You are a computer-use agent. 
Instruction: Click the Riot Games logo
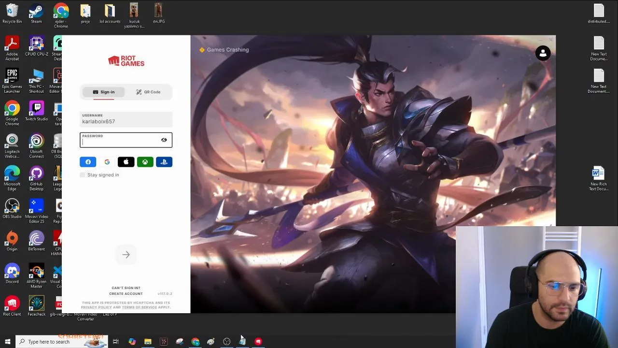click(126, 61)
